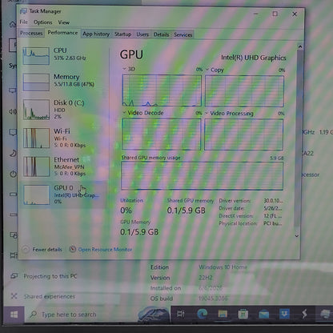The image size is (333, 333).
Task: Open the 3D engine dropdown
Action: point(124,69)
